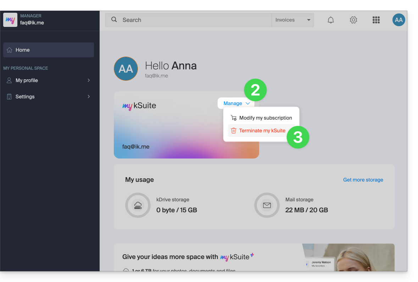This screenshot has height=282, width=418.
Task: Click the search magnifier icon
Action: pyautogui.click(x=114, y=20)
